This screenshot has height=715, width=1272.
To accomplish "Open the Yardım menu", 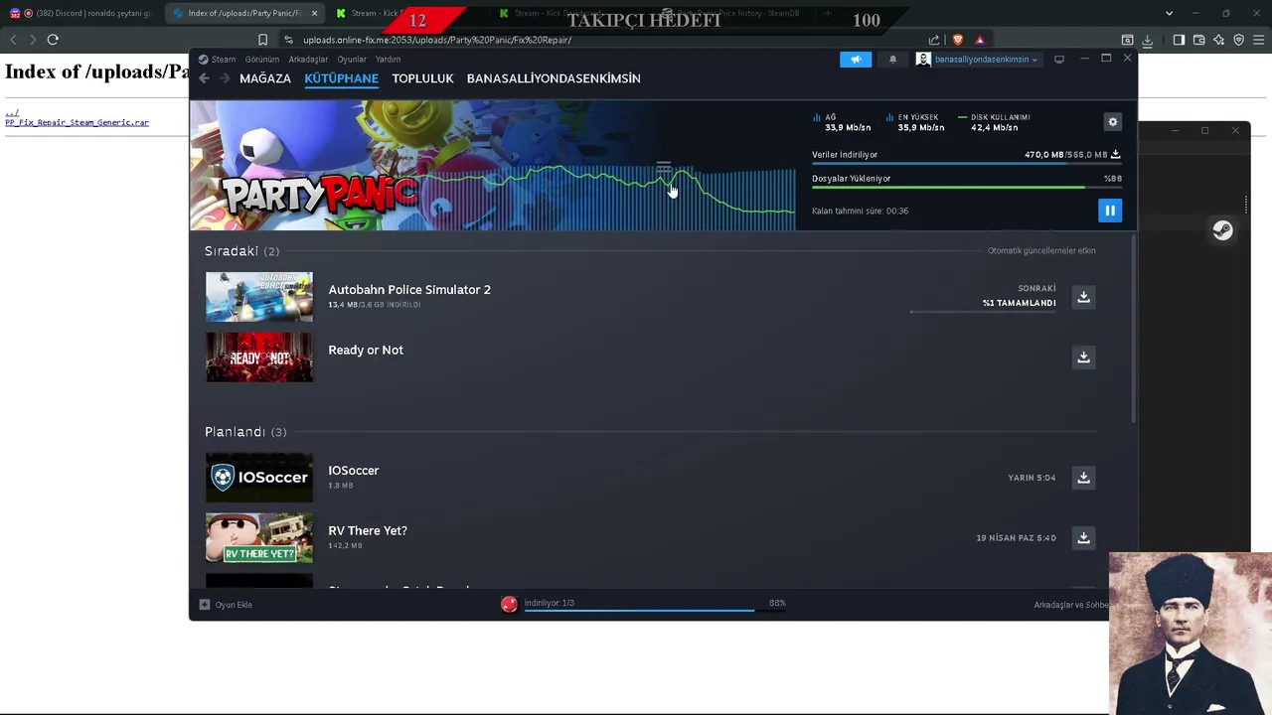I will pos(388,60).
